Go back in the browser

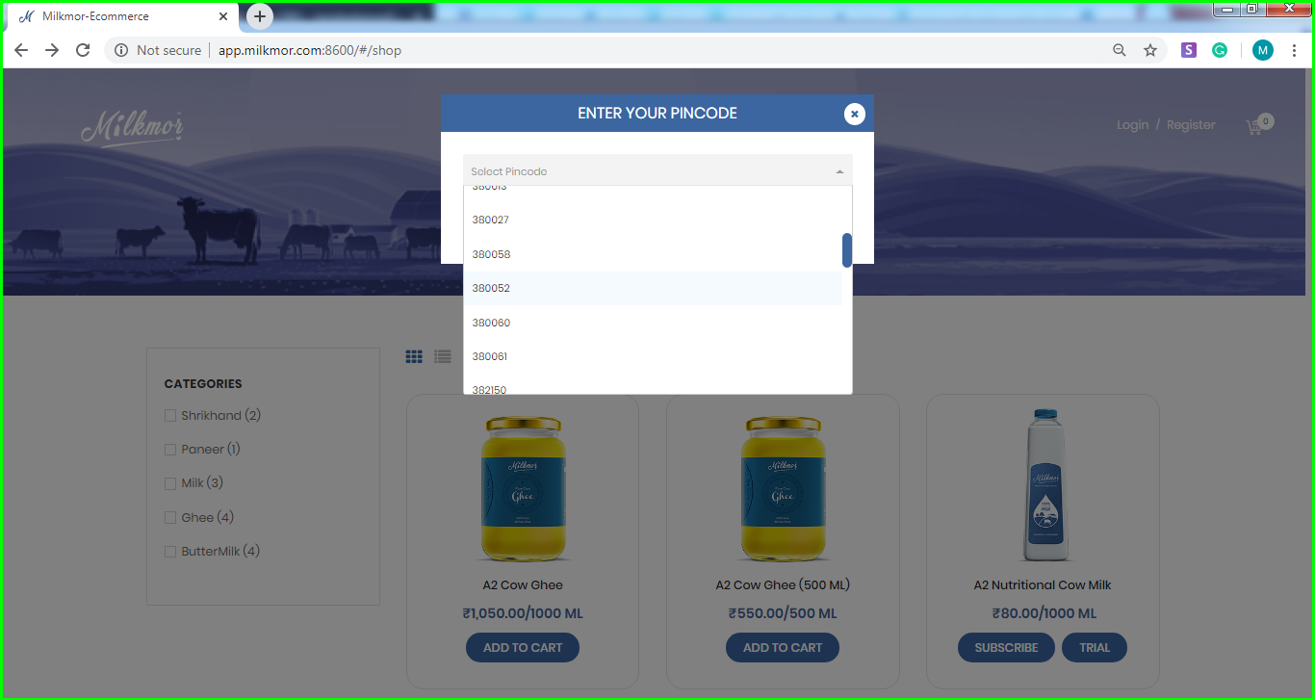click(x=21, y=50)
